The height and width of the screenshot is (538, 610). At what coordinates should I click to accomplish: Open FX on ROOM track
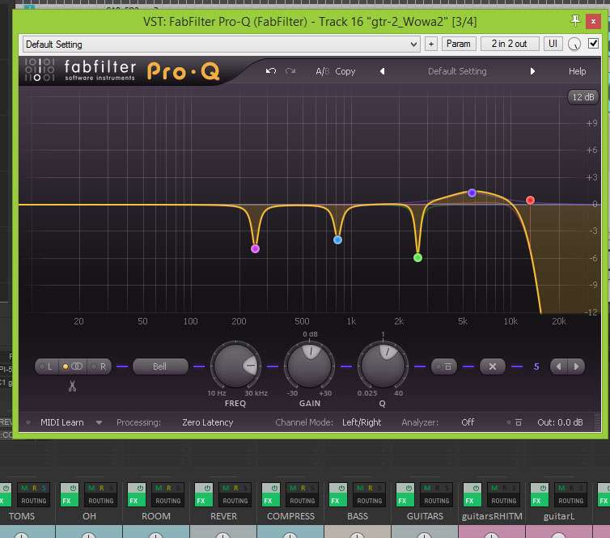tap(137, 501)
